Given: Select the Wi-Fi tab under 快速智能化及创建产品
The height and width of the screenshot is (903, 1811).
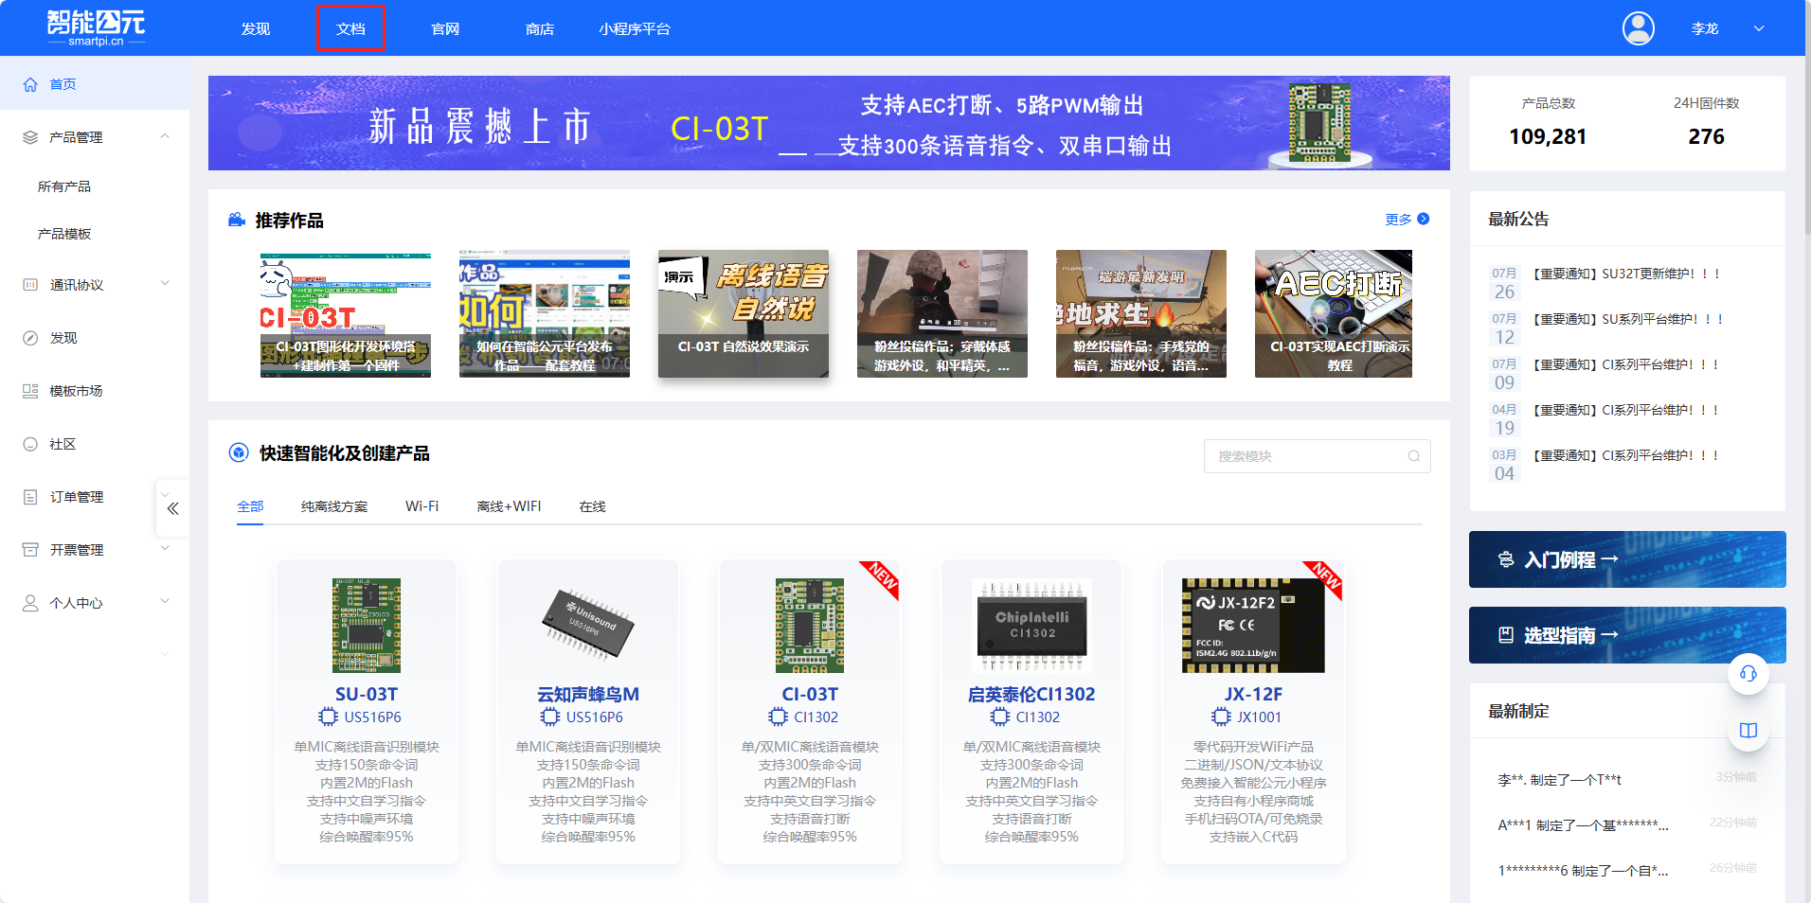Looking at the screenshot, I should pyautogui.click(x=421, y=506).
